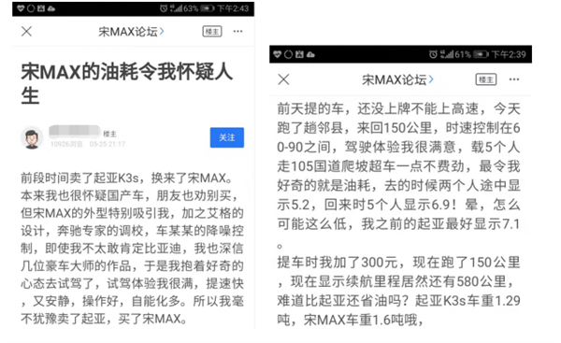This screenshot has width=561, height=343.
Task: Tap the picture icon in the 下午2:39 status bar
Action: click(x=299, y=54)
